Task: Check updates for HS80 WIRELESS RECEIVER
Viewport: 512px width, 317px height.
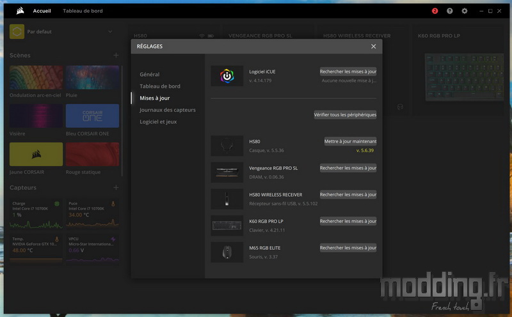Action: pos(348,195)
